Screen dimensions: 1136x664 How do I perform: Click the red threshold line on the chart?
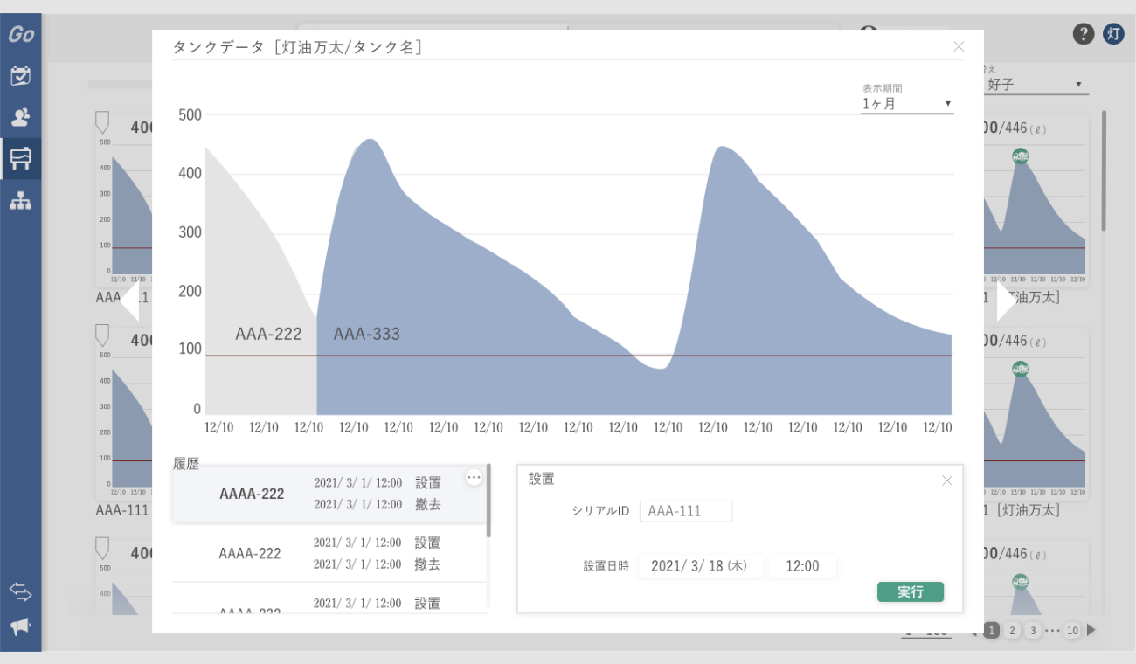578,356
